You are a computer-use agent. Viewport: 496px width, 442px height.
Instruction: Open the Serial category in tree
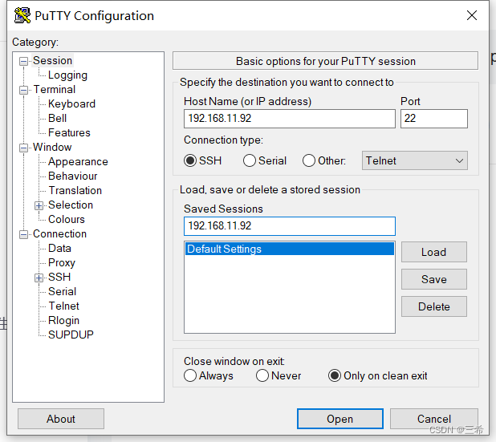63,291
